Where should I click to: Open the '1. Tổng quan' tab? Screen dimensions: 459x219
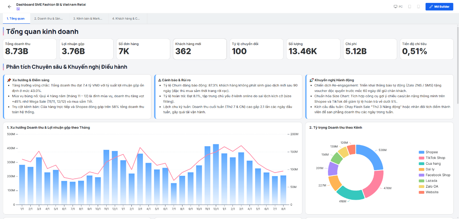tap(16, 18)
